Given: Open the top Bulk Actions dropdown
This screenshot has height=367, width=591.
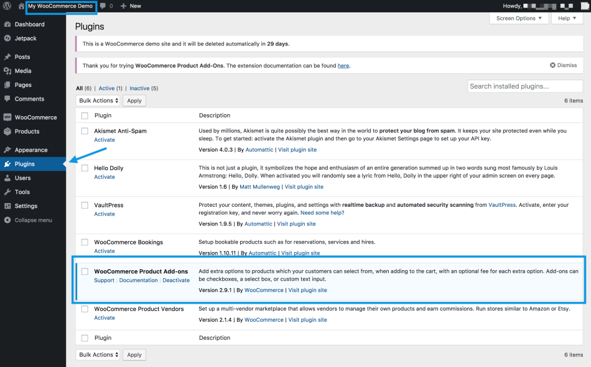Looking at the screenshot, I should tap(98, 101).
